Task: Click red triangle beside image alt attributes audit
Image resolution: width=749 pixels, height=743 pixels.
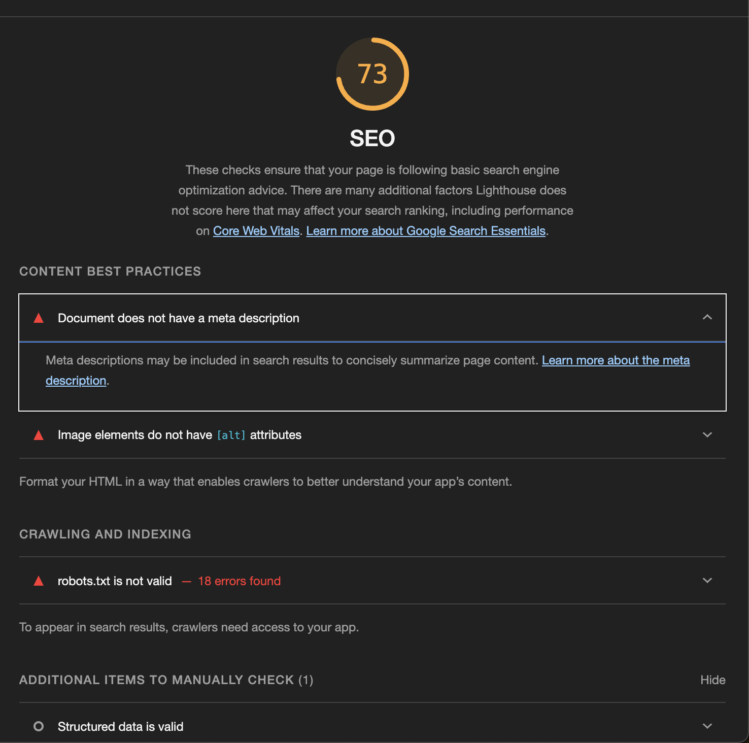Action: (x=39, y=435)
